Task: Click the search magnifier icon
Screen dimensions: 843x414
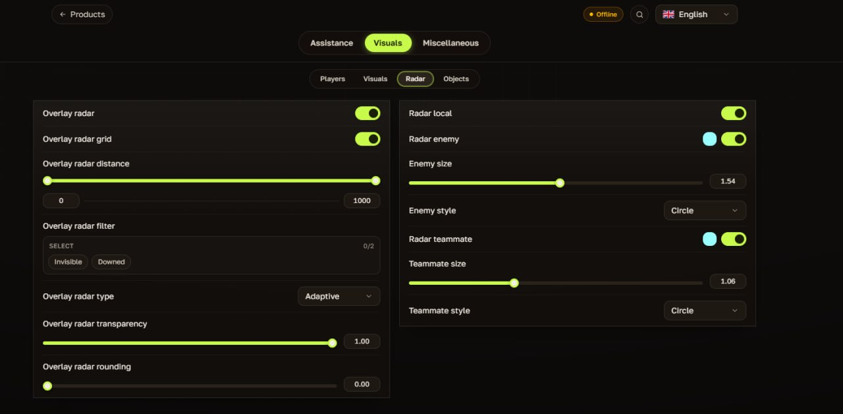Action: coord(639,15)
